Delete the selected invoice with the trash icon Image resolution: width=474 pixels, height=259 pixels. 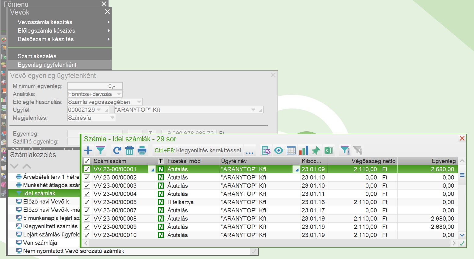point(129,150)
